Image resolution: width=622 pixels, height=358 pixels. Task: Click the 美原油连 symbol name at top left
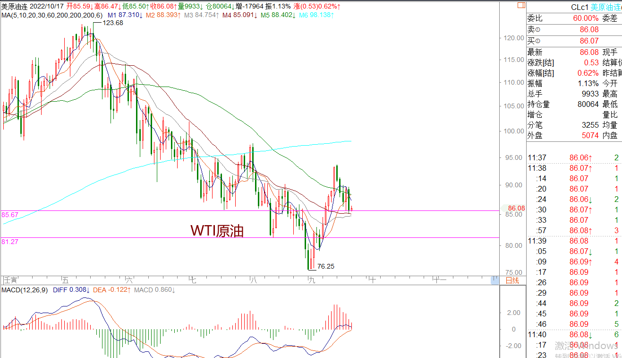(15, 7)
